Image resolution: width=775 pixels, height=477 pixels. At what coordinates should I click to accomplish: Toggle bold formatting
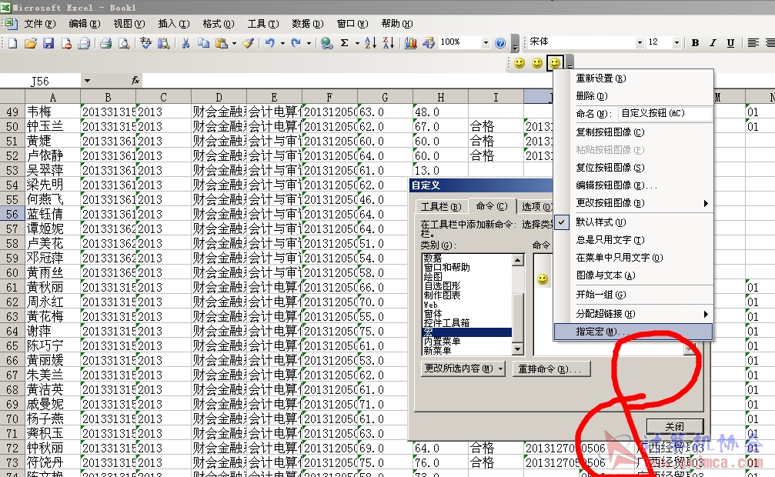point(695,43)
